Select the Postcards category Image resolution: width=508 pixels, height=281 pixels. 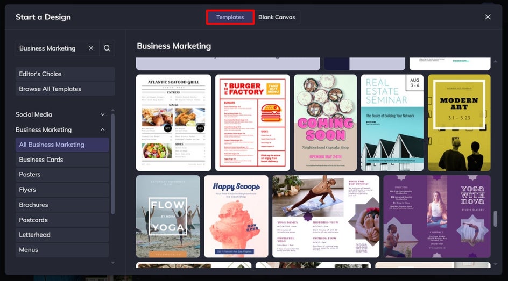pyautogui.click(x=62, y=220)
